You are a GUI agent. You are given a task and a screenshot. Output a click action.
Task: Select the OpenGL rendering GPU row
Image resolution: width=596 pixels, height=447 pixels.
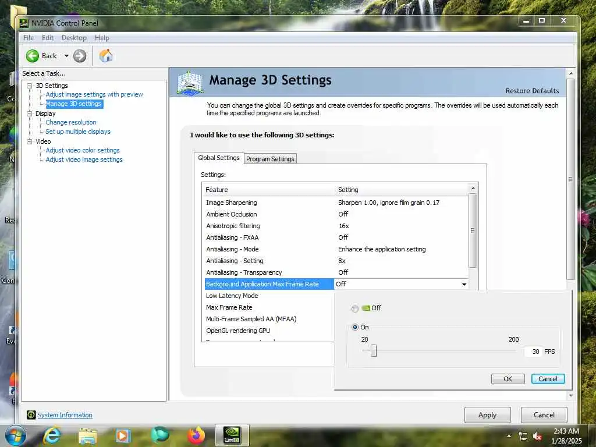coord(269,331)
